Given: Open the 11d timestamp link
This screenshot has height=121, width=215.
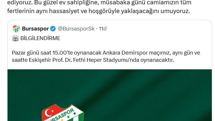Looking at the screenshot, I should [x=103, y=29].
